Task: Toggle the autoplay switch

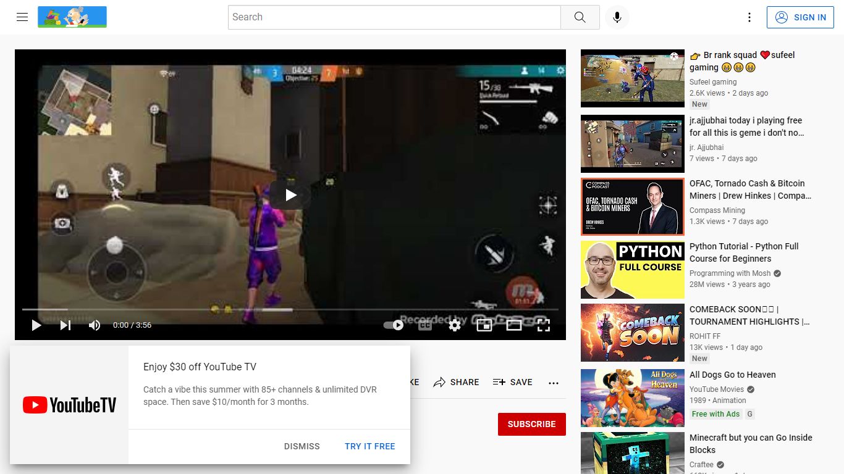Action: pyautogui.click(x=394, y=325)
